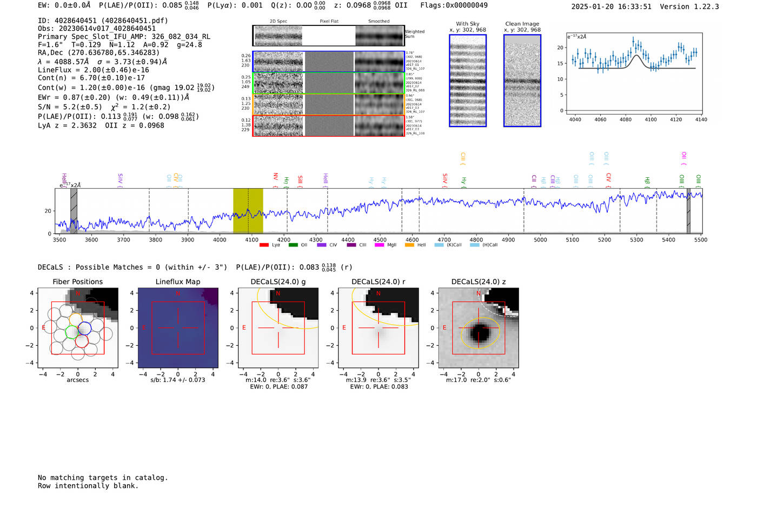The image size is (757, 515).
Task: Click the emission line Gaussian fit plot
Action: point(634,73)
